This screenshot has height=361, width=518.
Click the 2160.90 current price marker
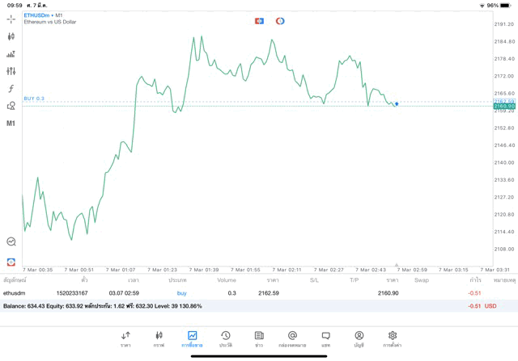tap(503, 106)
